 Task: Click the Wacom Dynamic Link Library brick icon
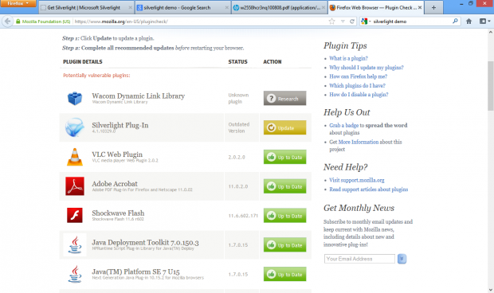click(75, 98)
